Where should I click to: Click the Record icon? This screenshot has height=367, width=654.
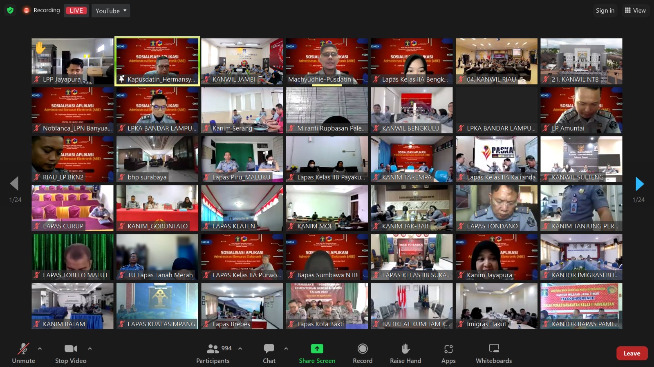click(363, 349)
